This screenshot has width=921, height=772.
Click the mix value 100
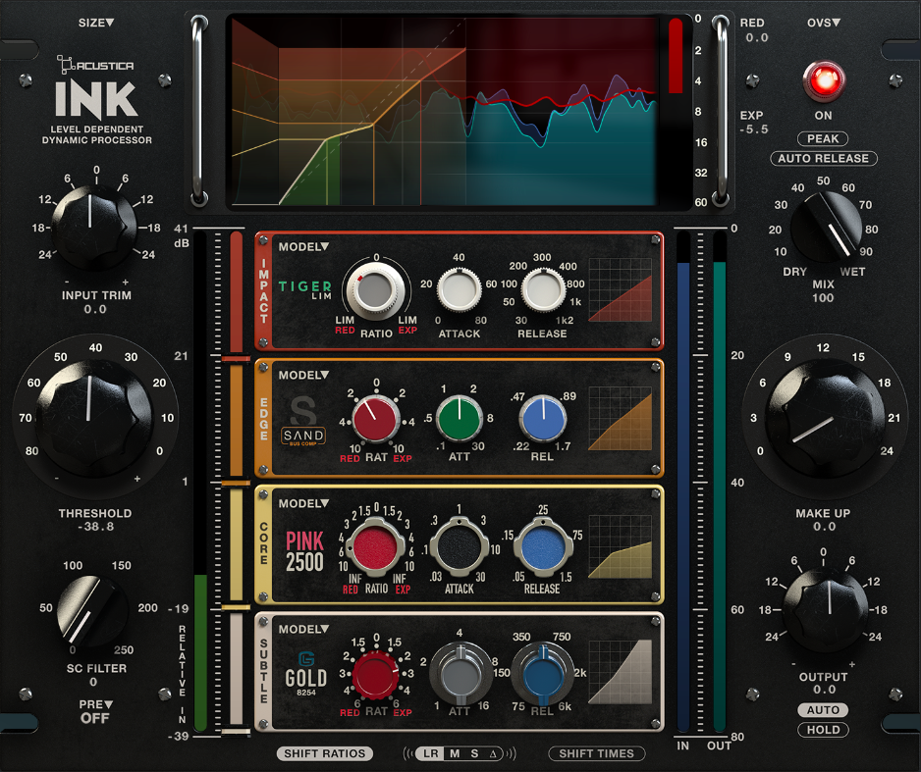823,298
